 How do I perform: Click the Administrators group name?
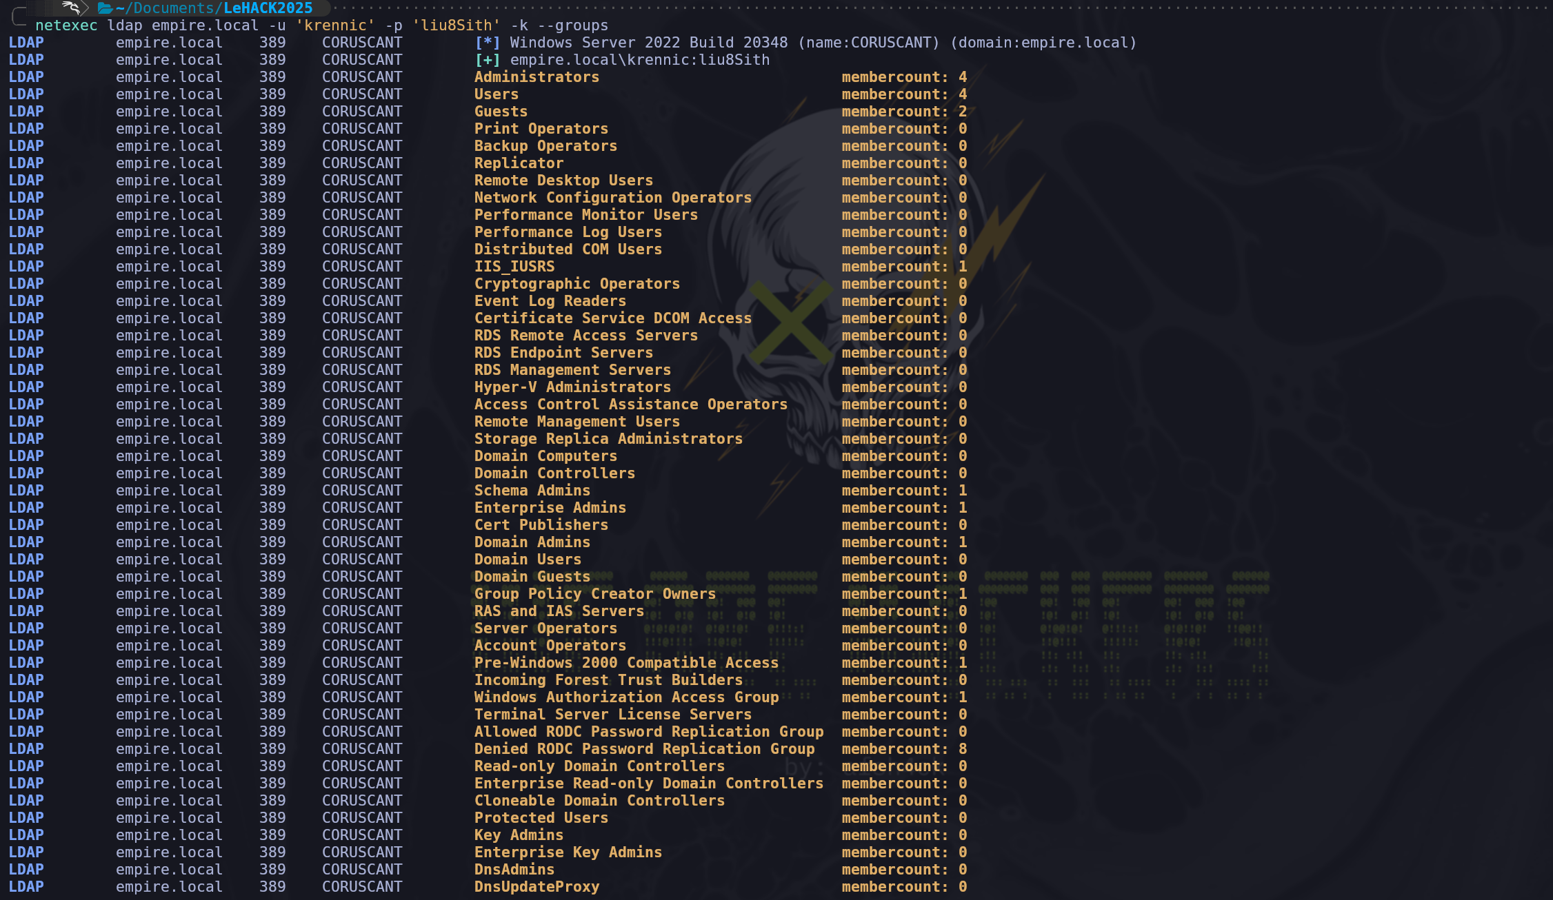tap(537, 77)
